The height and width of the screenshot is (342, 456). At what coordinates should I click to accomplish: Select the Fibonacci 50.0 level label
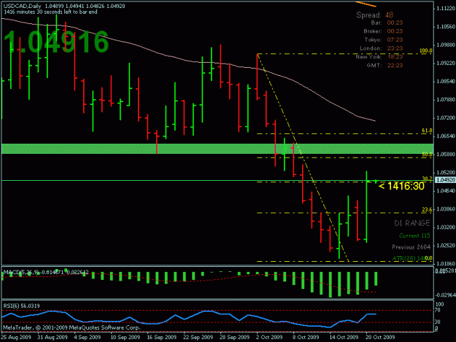(x=427, y=155)
